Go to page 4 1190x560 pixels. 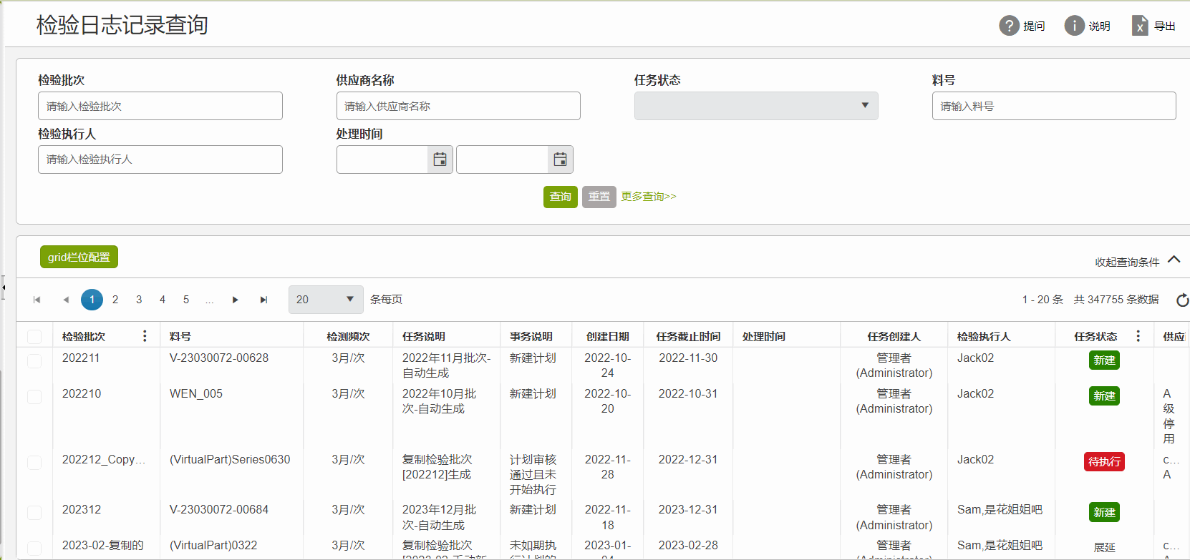163,300
